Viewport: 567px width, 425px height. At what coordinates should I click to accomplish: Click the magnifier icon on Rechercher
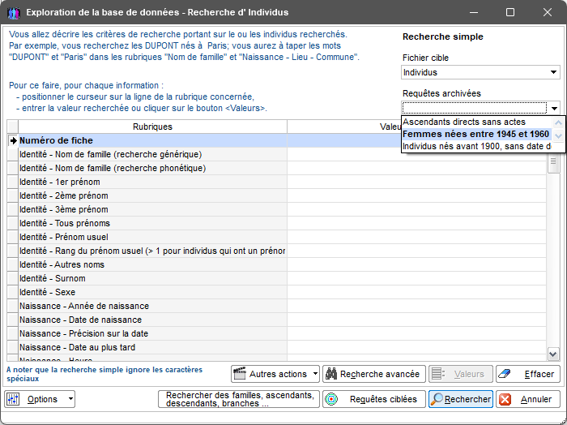tap(437, 399)
